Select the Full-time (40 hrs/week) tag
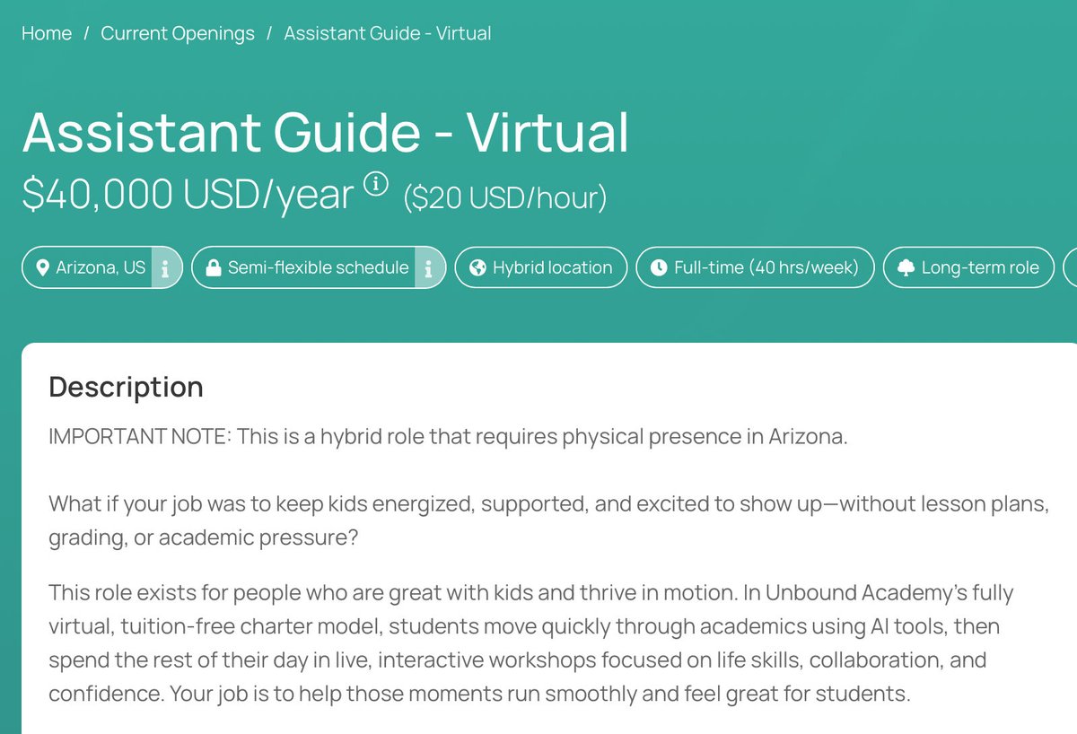Viewport: 1077px width, 734px height. 755,267
